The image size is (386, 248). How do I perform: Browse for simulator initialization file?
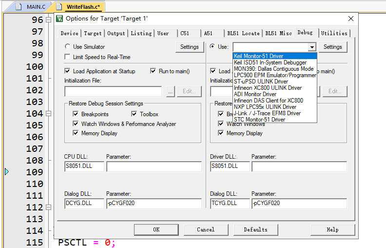click(171, 91)
